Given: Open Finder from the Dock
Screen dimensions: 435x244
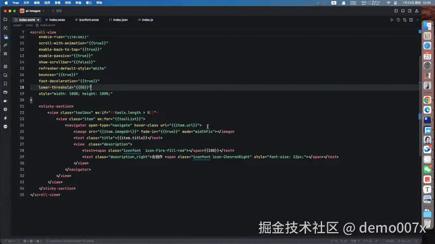Looking at the screenshot, I should (x=427, y=26).
